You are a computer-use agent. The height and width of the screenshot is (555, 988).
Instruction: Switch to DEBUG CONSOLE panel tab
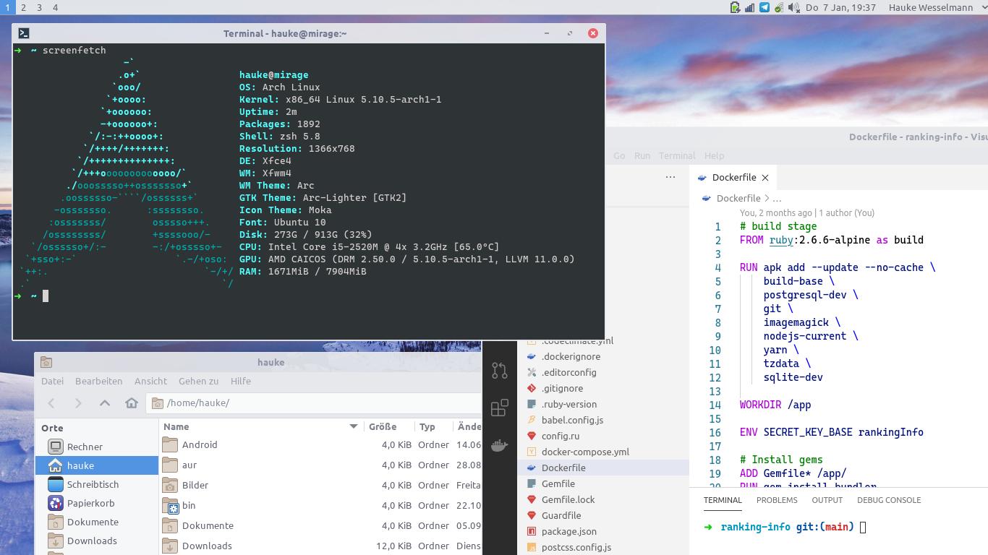(x=889, y=500)
